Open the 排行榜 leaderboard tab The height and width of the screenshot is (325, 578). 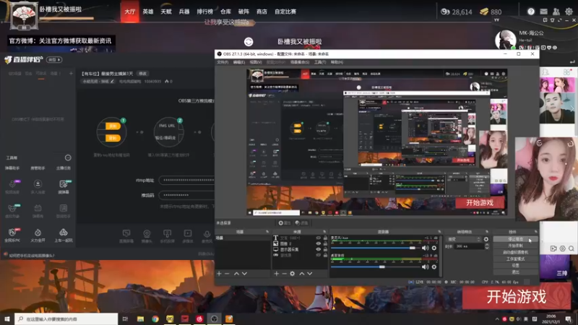(x=204, y=12)
